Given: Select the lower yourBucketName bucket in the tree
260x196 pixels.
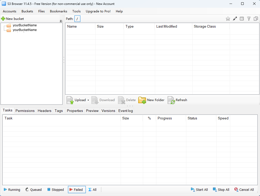Looking at the screenshot, I should pyautogui.click(x=25, y=30).
